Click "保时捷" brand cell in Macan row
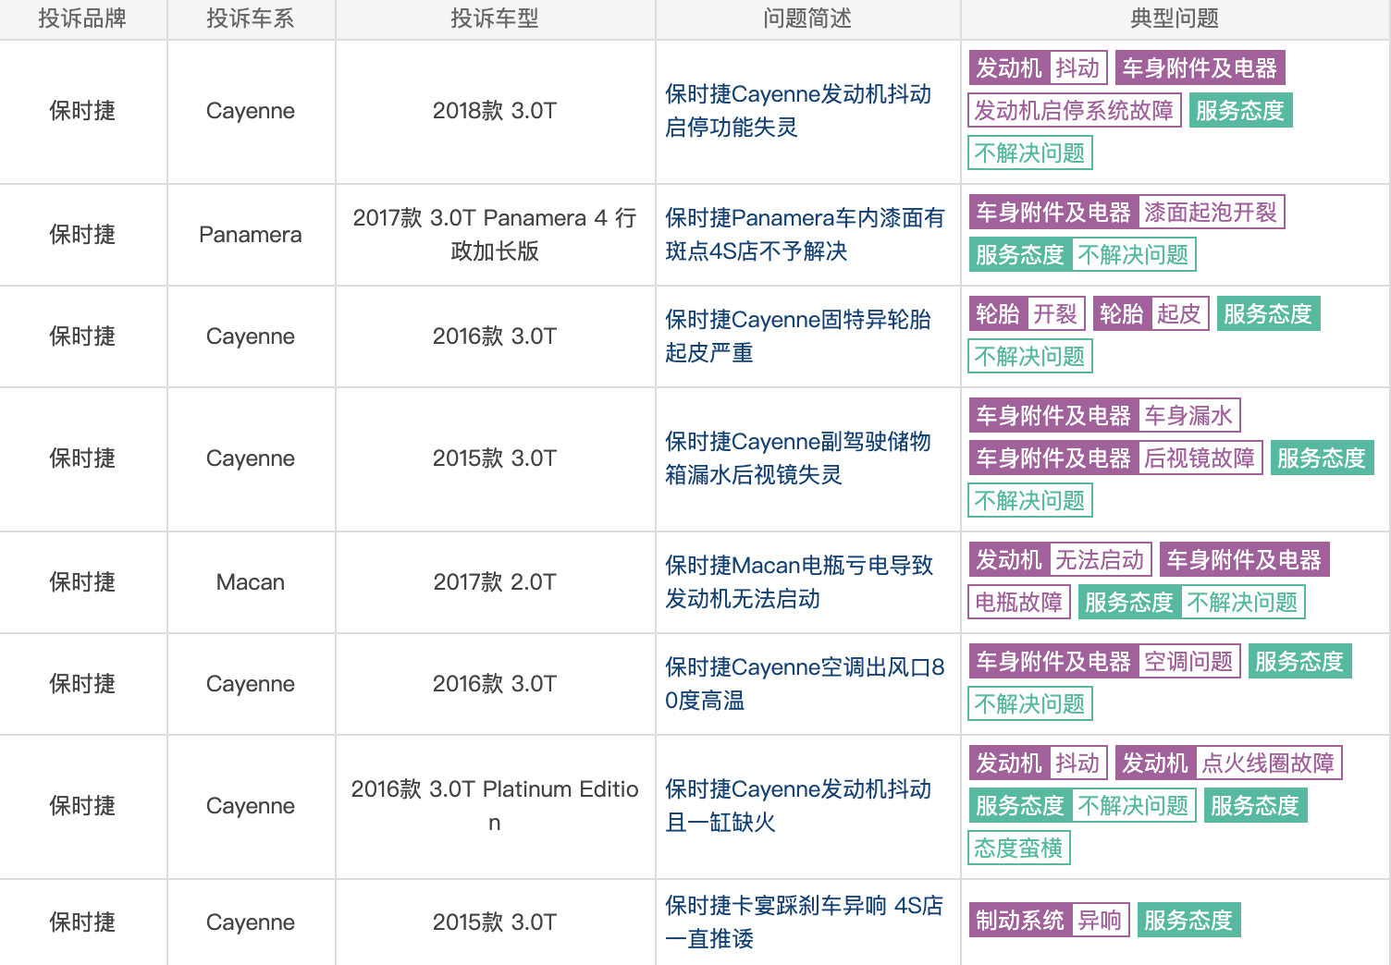 pos(82,582)
